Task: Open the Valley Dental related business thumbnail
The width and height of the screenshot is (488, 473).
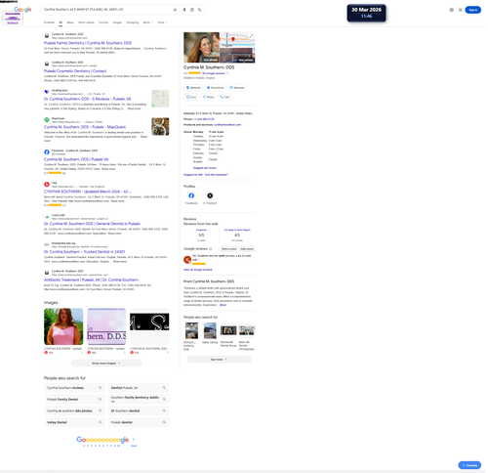Action: point(210,330)
